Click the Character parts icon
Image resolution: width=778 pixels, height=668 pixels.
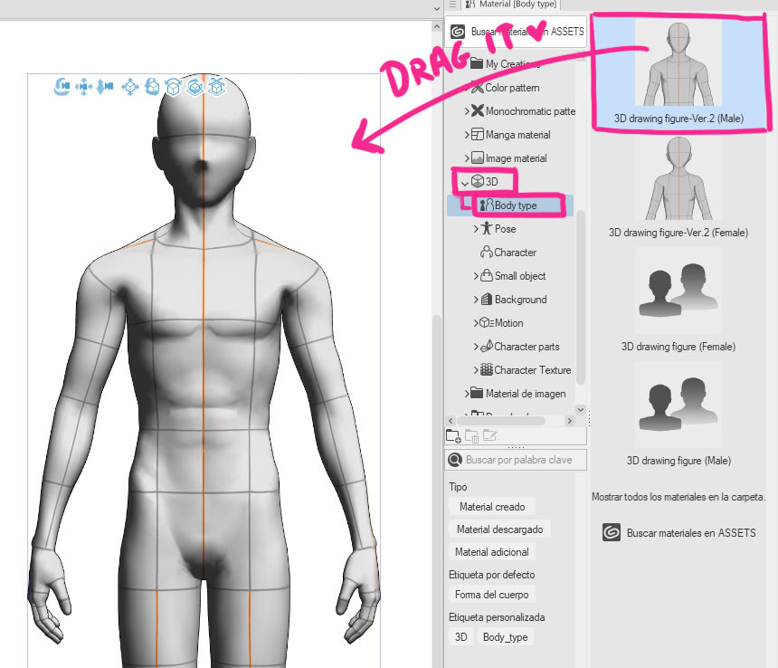point(487,346)
